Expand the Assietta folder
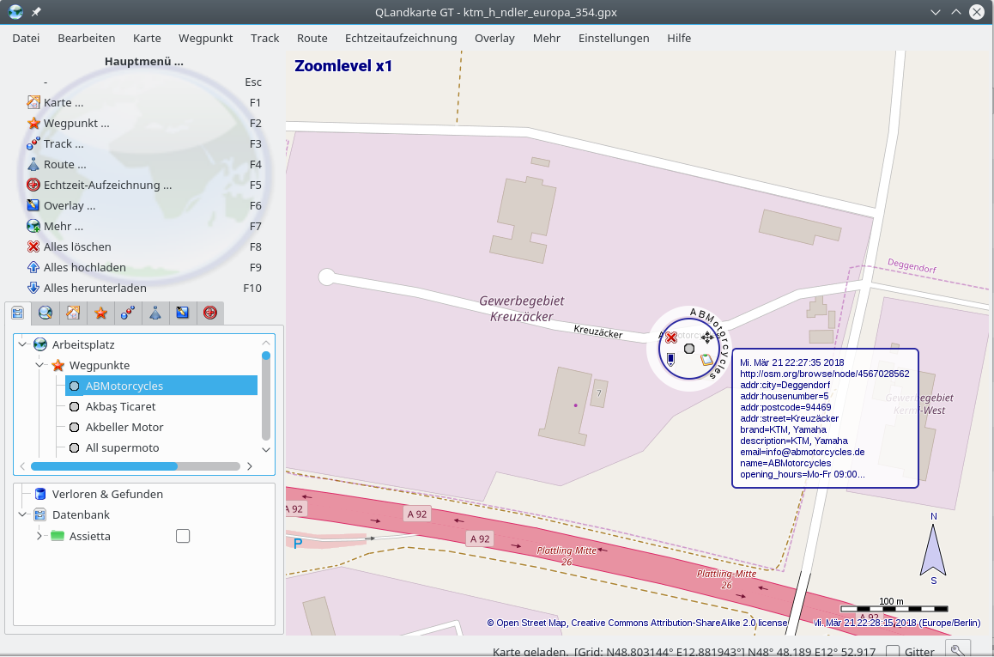994x657 pixels. (x=39, y=536)
